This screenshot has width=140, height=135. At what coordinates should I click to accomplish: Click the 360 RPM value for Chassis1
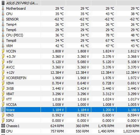82,126
